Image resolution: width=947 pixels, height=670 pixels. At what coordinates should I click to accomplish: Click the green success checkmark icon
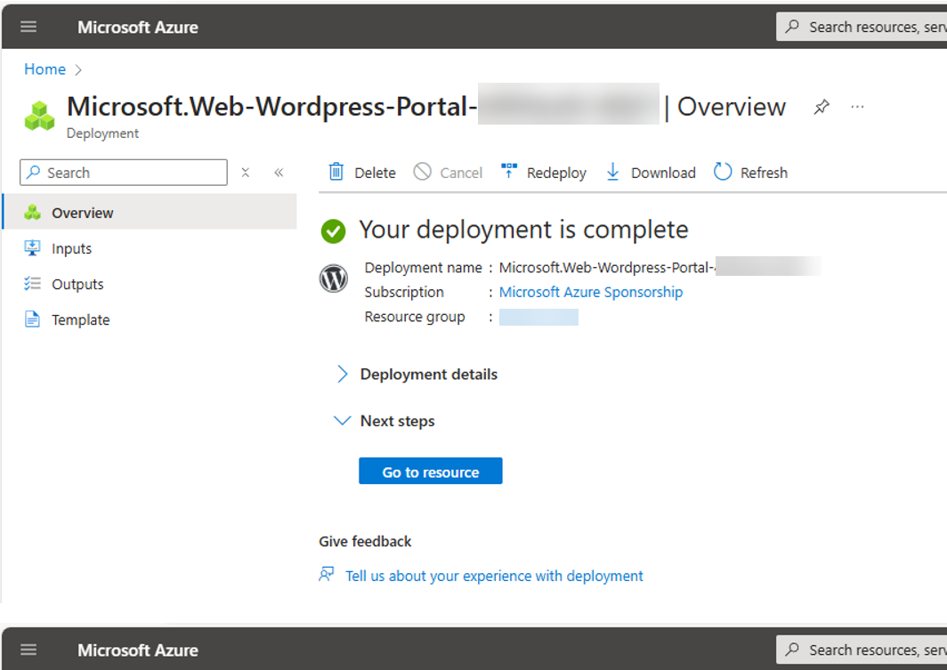pos(334,230)
